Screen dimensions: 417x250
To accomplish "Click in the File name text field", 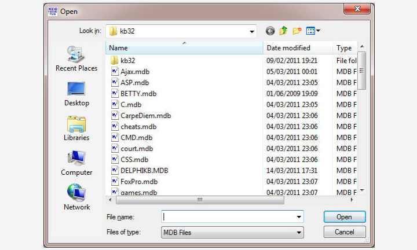I will click(228, 216).
